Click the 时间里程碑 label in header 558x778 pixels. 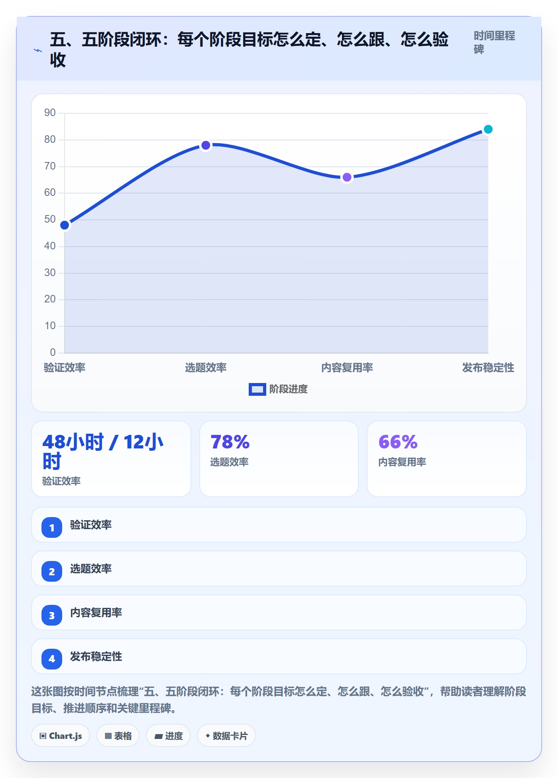coord(494,42)
